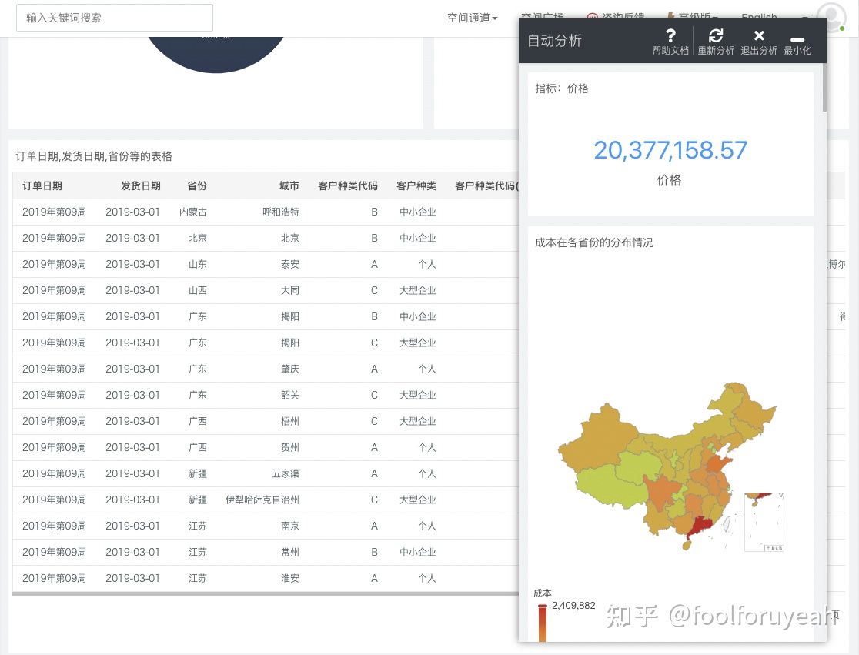Click the 20,377,158.57 price value
This screenshot has width=859, height=655.
click(x=670, y=150)
